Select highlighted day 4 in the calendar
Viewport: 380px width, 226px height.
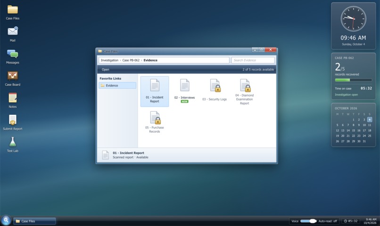[370, 120]
